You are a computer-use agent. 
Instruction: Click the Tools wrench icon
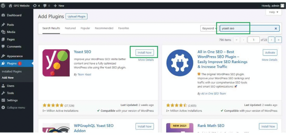click(x=3, y=93)
